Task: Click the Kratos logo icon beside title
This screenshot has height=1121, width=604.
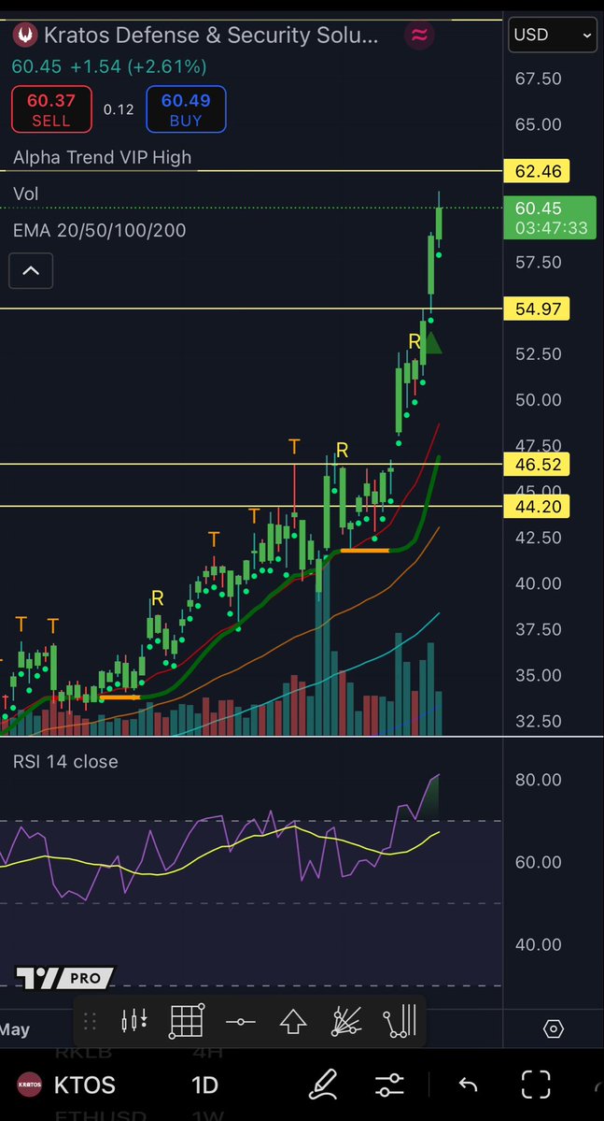Action: tap(26, 35)
